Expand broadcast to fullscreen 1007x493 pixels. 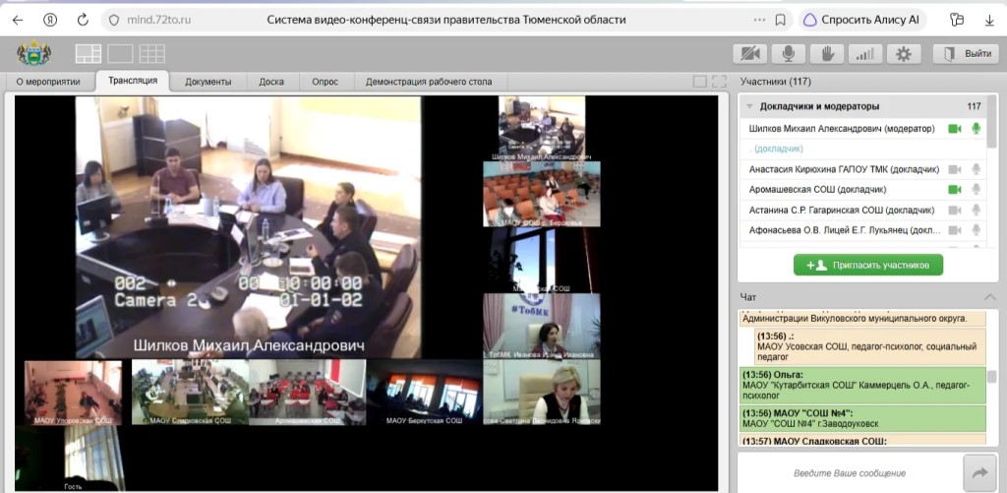(x=719, y=82)
